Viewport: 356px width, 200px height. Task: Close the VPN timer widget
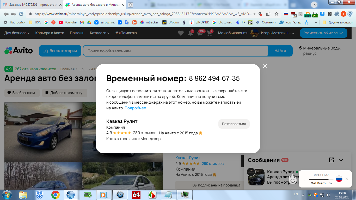point(347,179)
